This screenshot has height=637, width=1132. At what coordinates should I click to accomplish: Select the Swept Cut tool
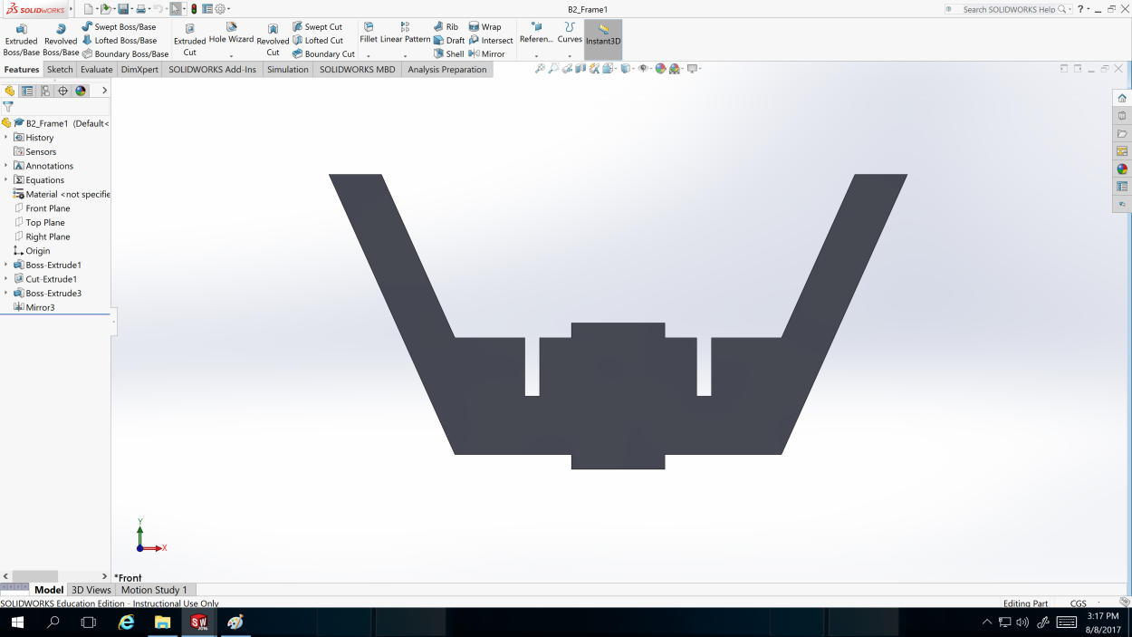click(317, 27)
